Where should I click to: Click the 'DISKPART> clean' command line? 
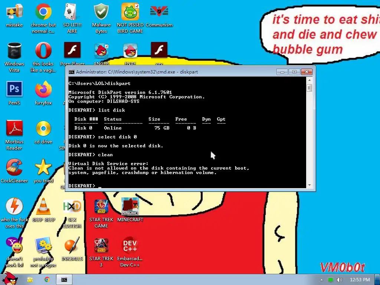point(91,155)
